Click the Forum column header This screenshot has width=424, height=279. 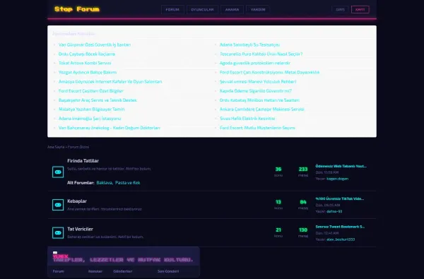(59, 271)
